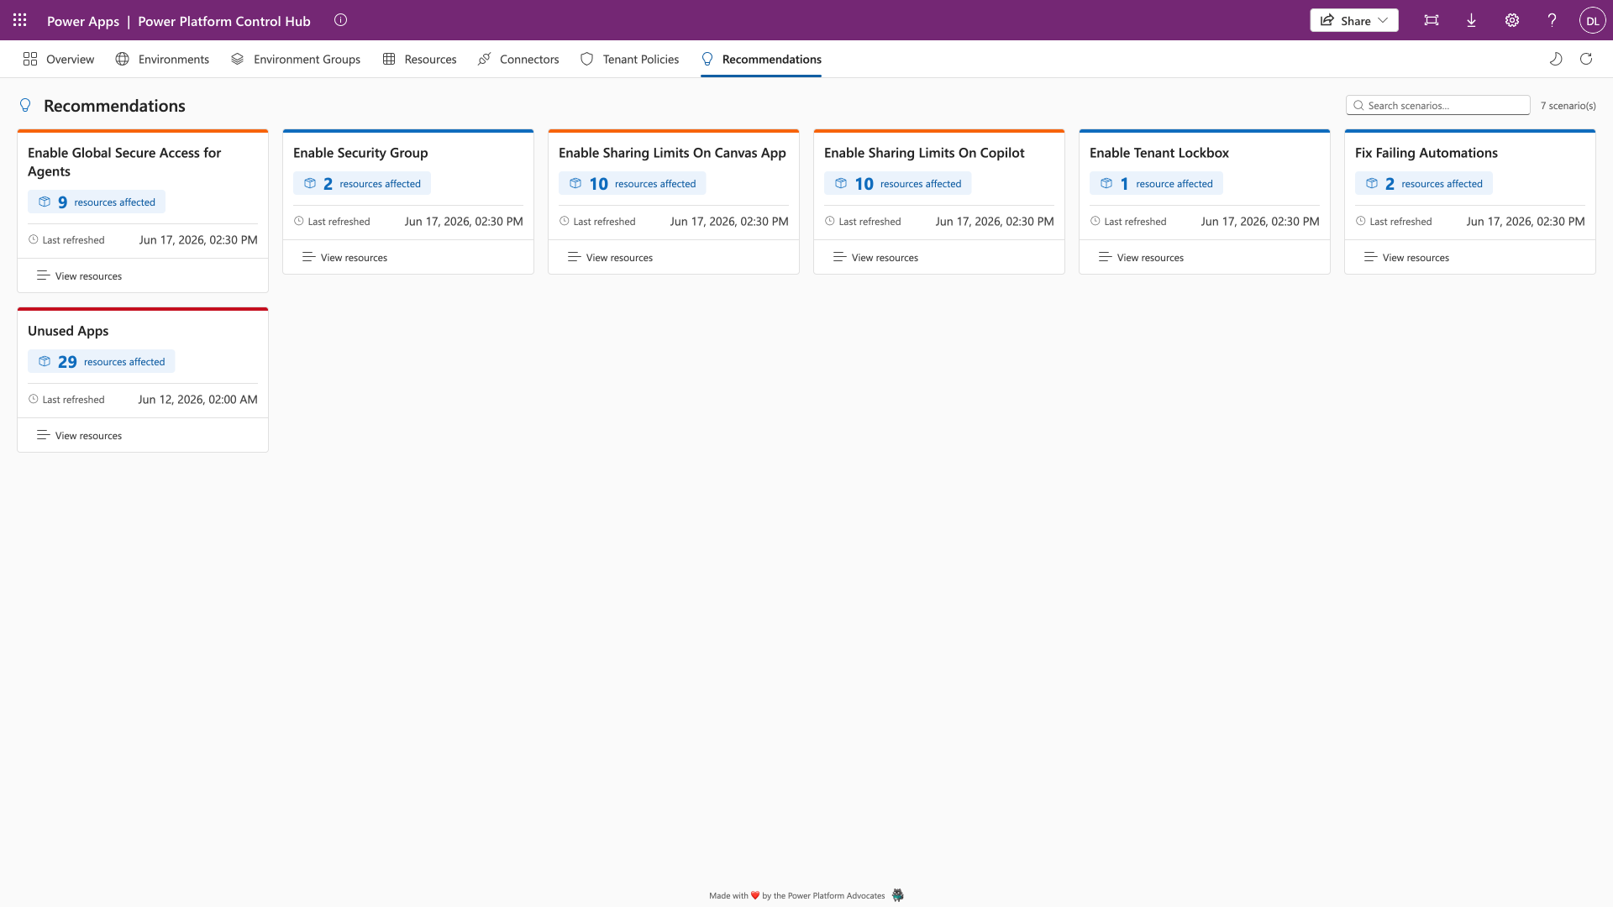1613x907 pixels.
Task: Toggle dark mode moon icon
Action: click(x=1556, y=59)
